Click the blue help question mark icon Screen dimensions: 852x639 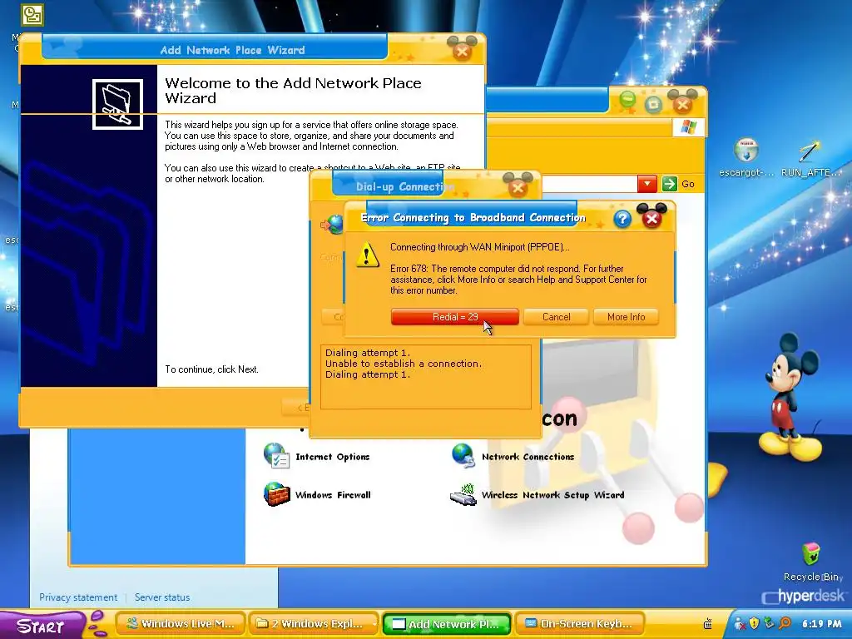point(622,219)
